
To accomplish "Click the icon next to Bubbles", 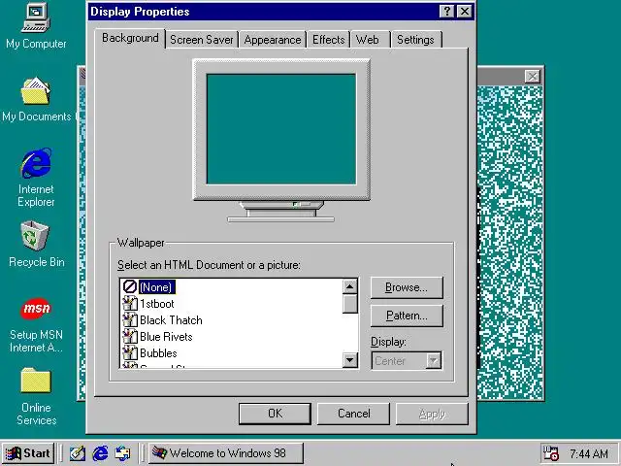I will pos(129,353).
